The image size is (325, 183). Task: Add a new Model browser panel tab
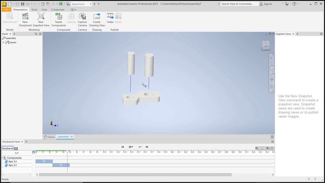point(14,34)
